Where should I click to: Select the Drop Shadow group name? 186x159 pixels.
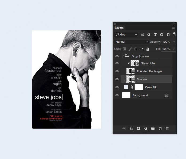coord(140,56)
